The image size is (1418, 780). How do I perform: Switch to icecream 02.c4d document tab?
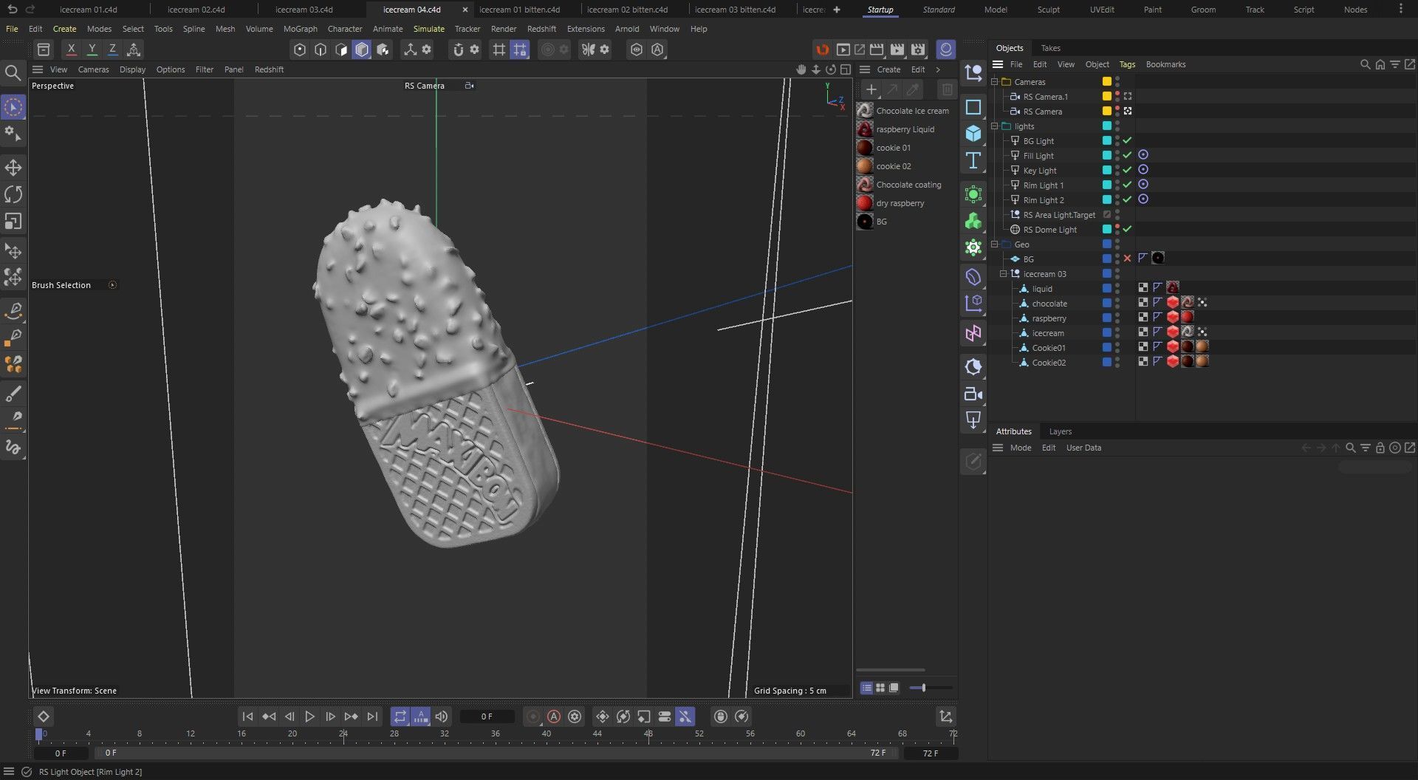click(196, 10)
